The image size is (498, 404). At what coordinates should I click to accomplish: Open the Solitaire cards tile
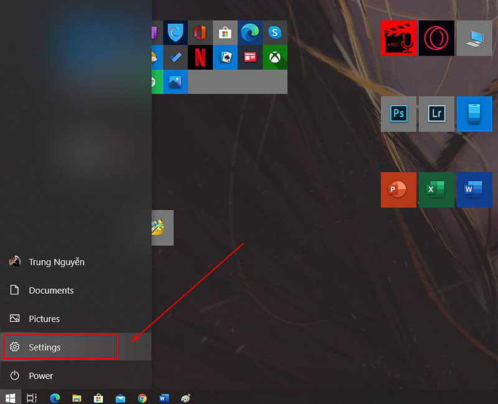(225, 57)
